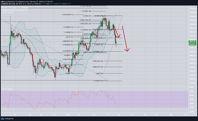The image size is (198, 121).
Task: Click the 0.618(8261.36) retracement label
Action: 98,52
